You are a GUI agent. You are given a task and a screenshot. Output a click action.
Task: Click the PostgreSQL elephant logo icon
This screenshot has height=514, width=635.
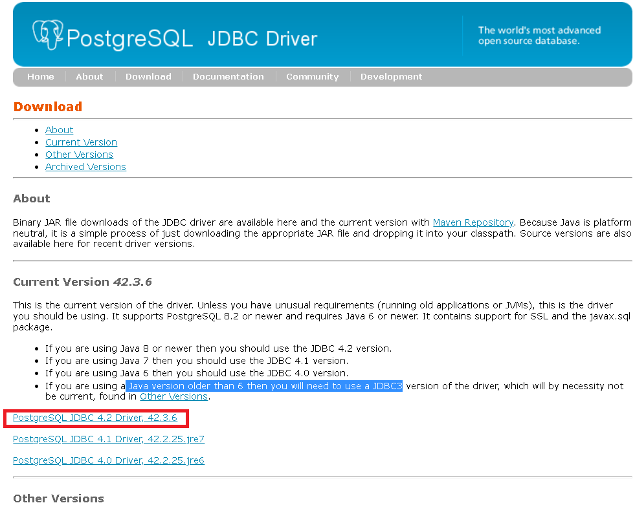[48, 35]
